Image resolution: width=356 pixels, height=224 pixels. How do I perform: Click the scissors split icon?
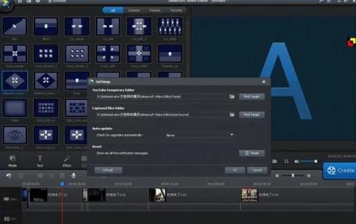[52, 175]
